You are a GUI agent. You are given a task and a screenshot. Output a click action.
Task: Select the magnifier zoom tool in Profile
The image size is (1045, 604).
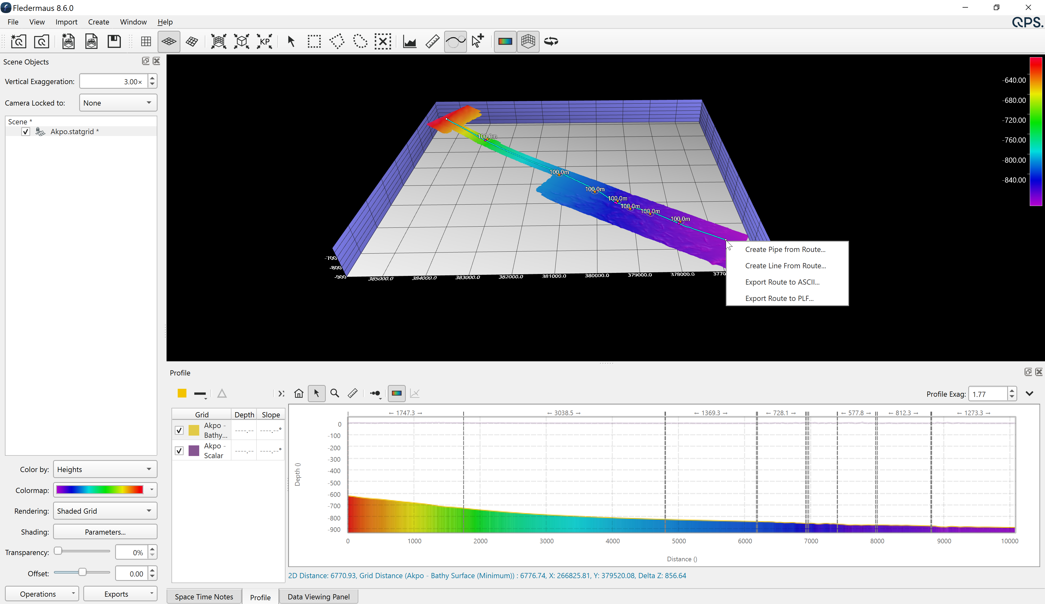coord(335,393)
